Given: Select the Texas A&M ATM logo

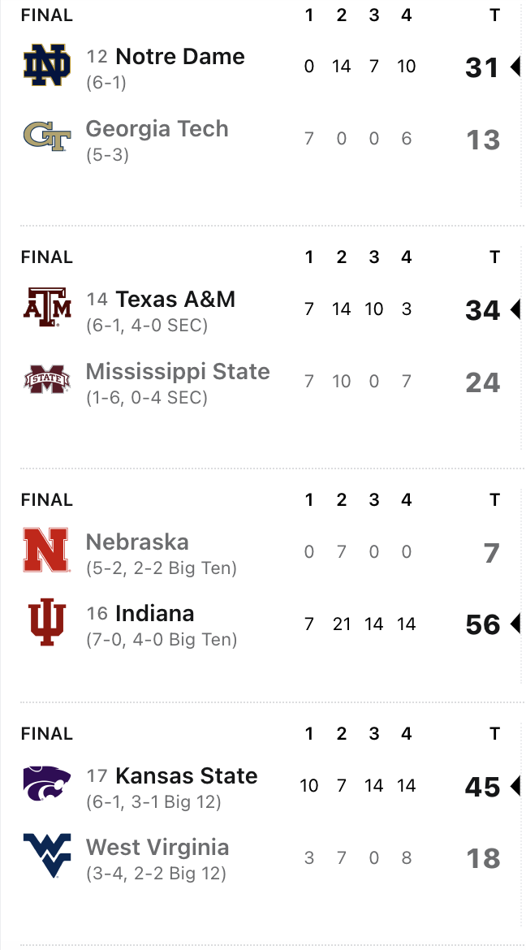Looking at the screenshot, I should (x=46, y=307).
